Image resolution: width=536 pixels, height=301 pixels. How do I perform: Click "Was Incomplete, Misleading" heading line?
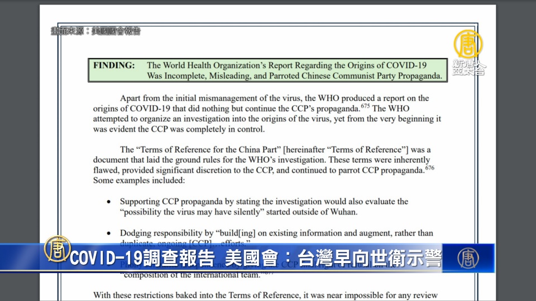point(294,75)
